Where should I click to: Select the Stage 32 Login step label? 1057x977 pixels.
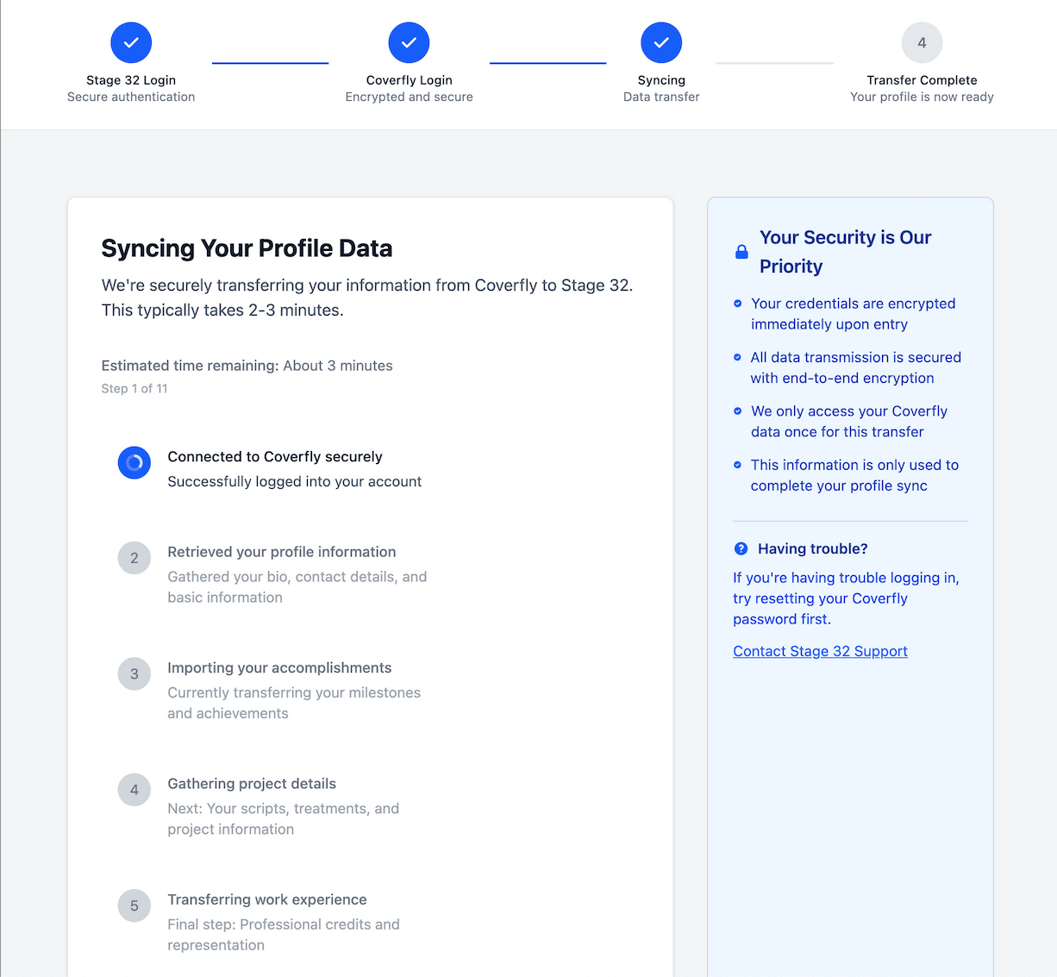click(131, 80)
